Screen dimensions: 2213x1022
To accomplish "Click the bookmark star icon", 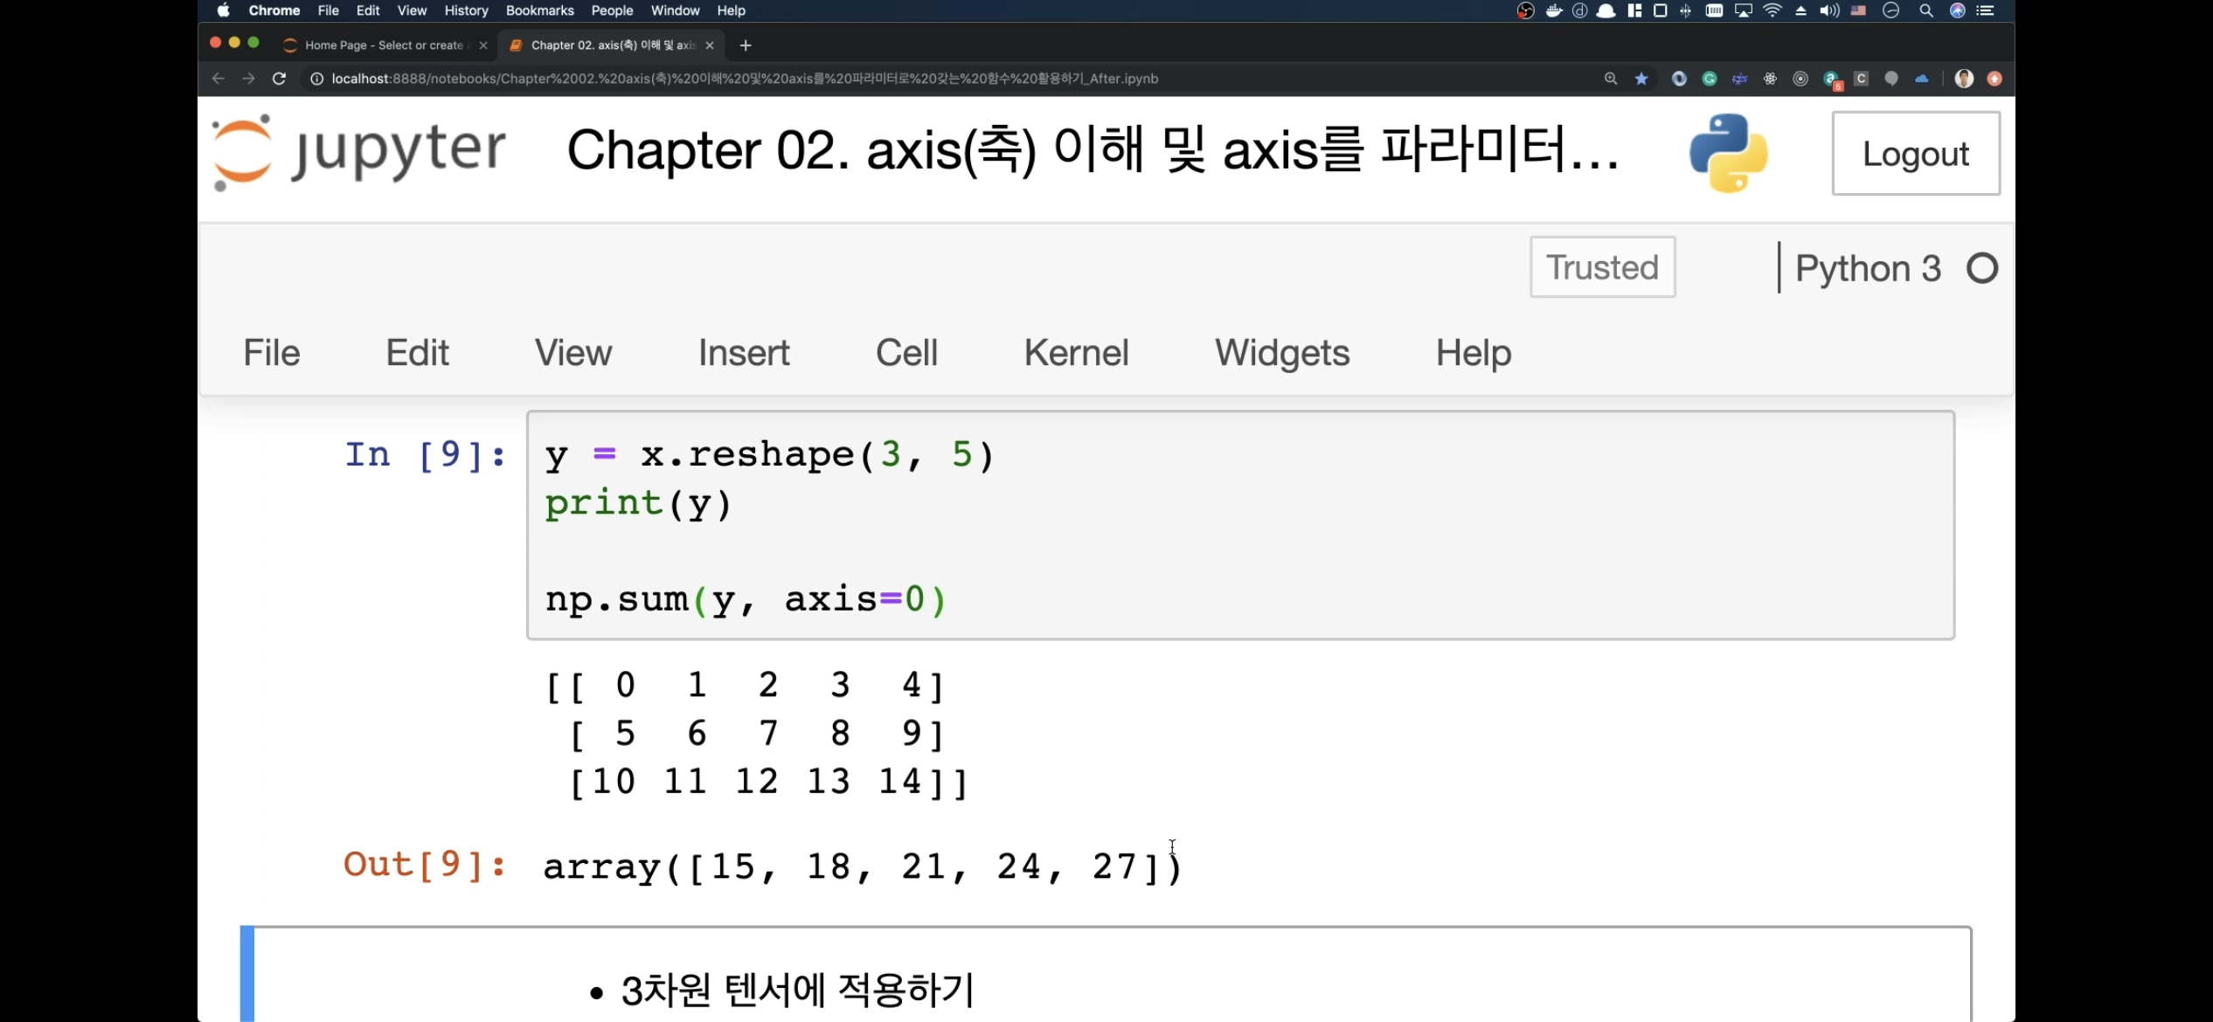I will [x=1641, y=79].
